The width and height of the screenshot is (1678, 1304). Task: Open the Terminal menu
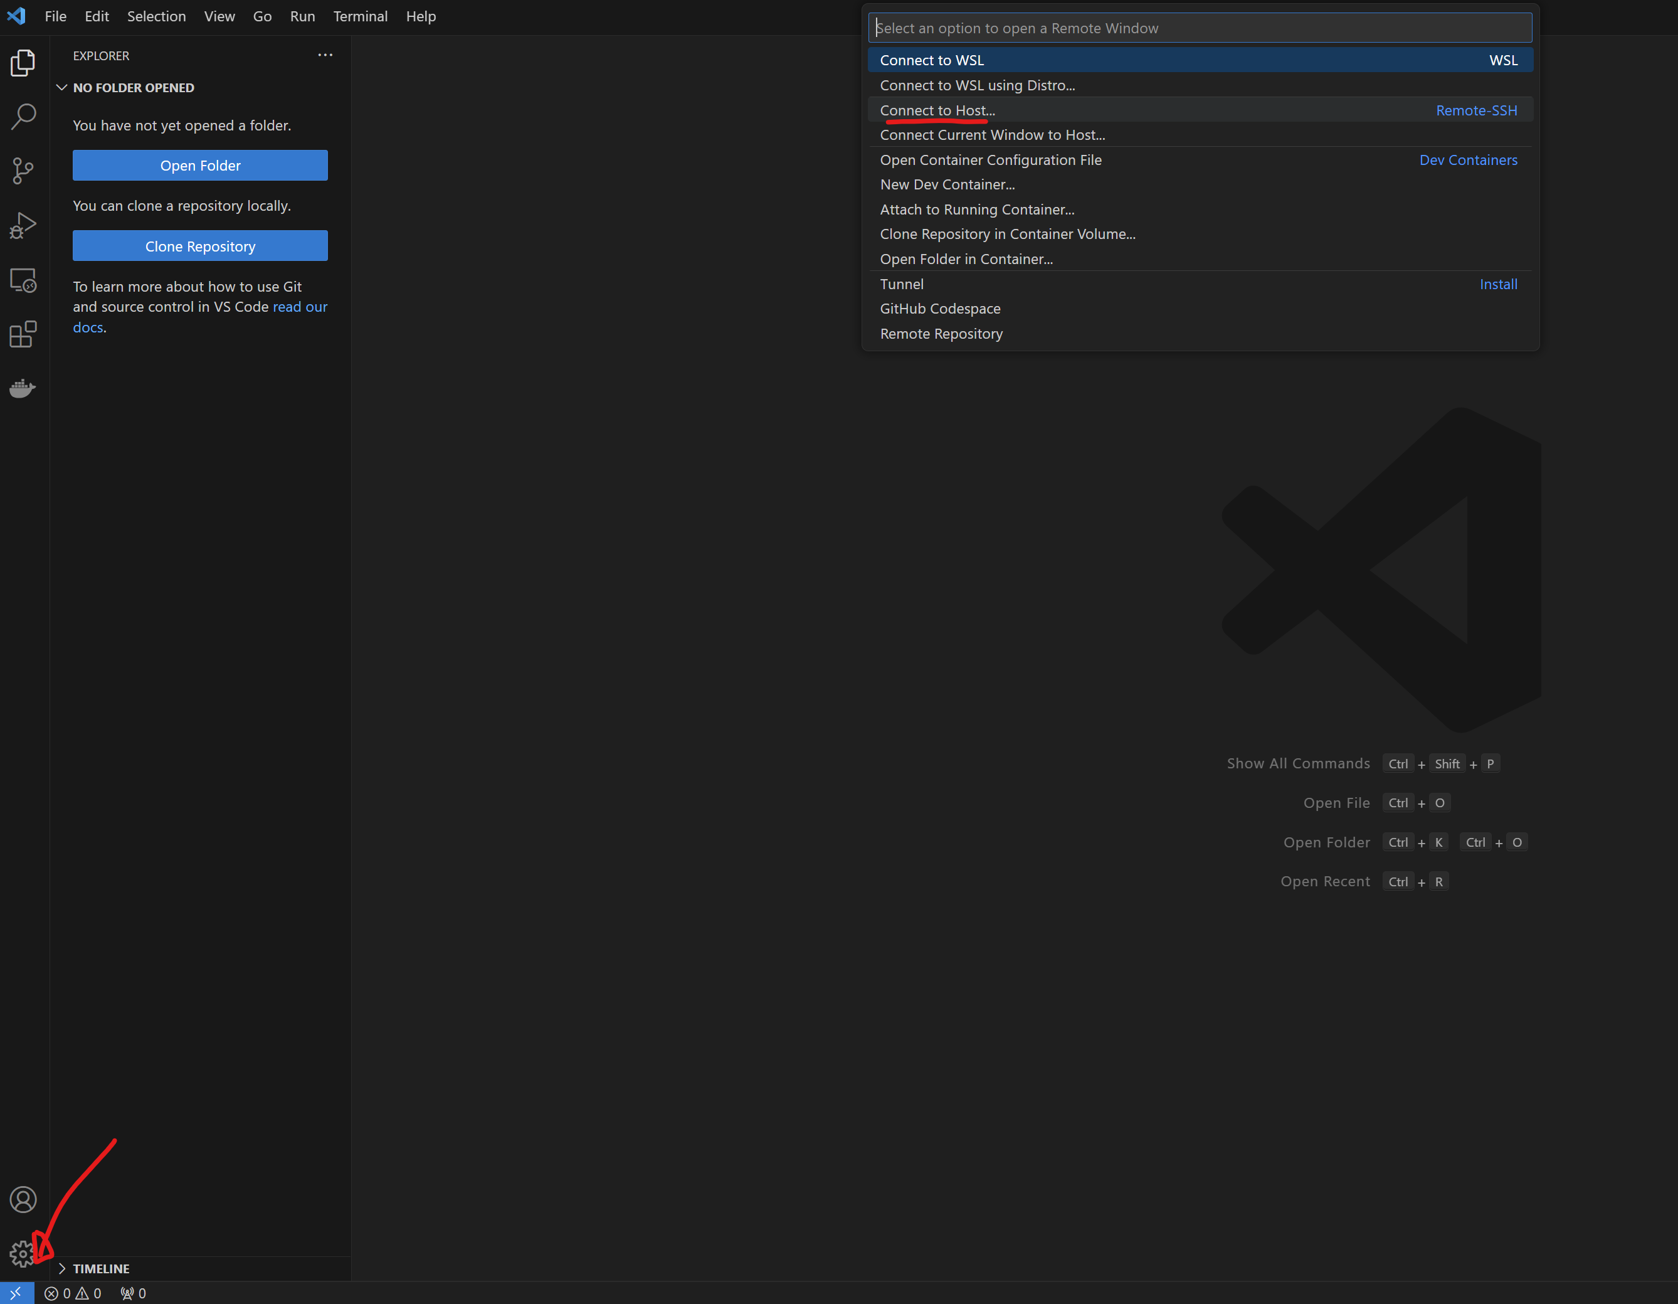tap(359, 16)
